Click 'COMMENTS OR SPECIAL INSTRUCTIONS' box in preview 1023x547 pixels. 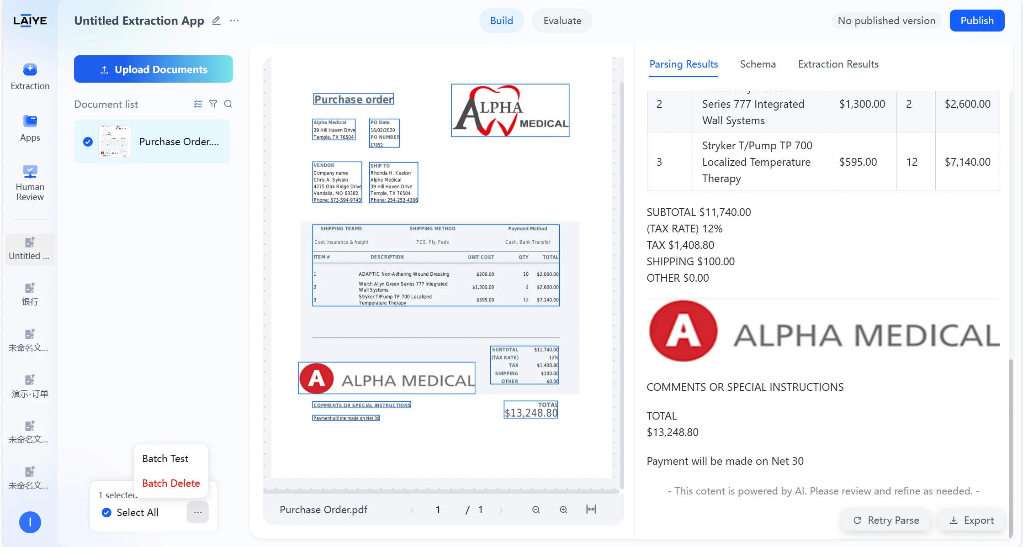click(x=362, y=405)
